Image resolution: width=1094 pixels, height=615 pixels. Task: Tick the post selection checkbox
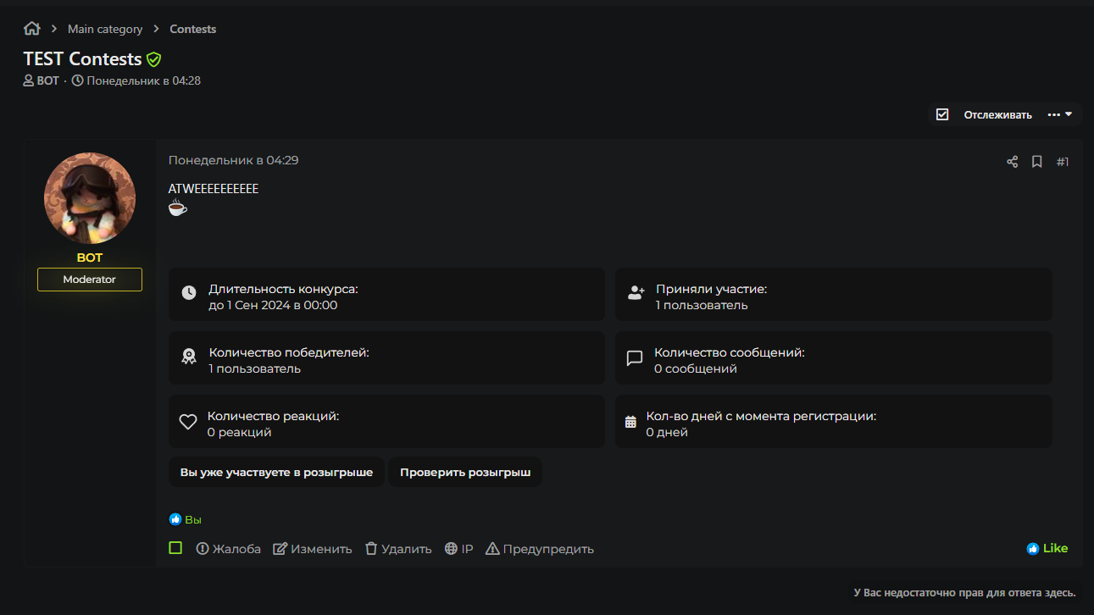(175, 548)
